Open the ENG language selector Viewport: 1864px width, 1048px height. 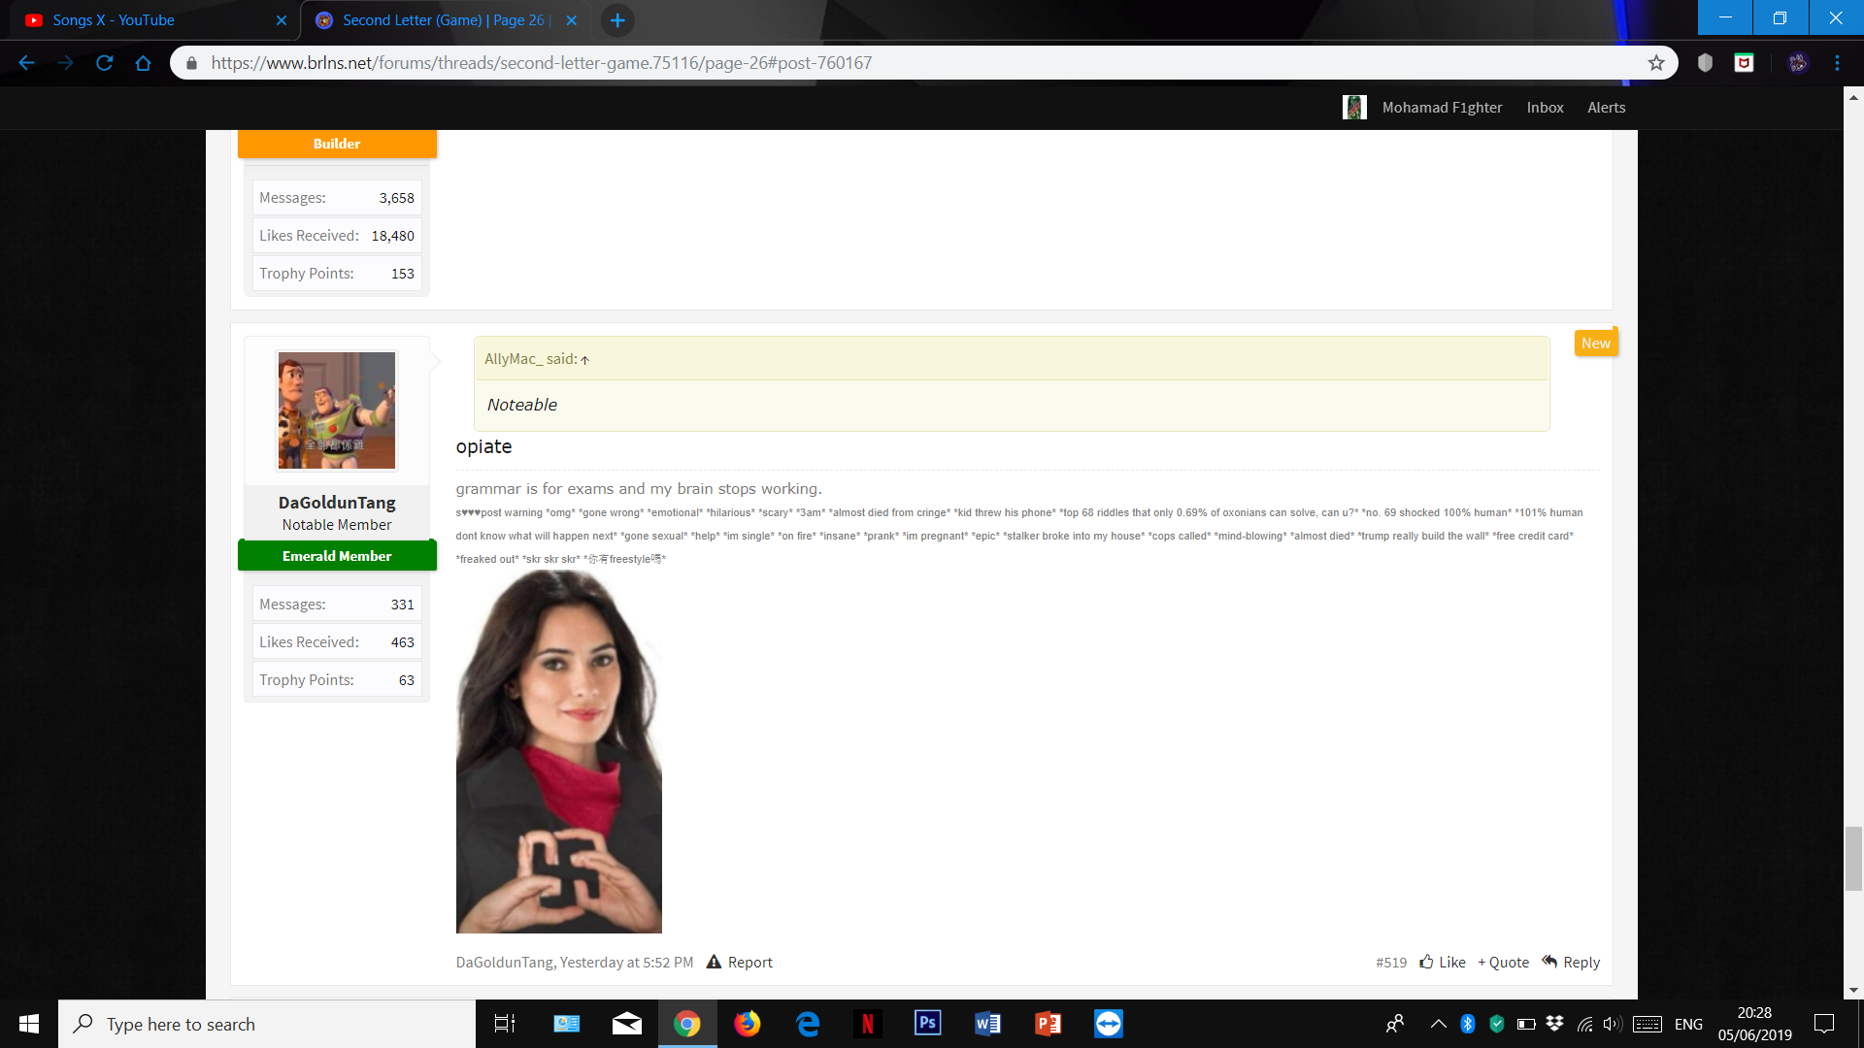pos(1688,1024)
